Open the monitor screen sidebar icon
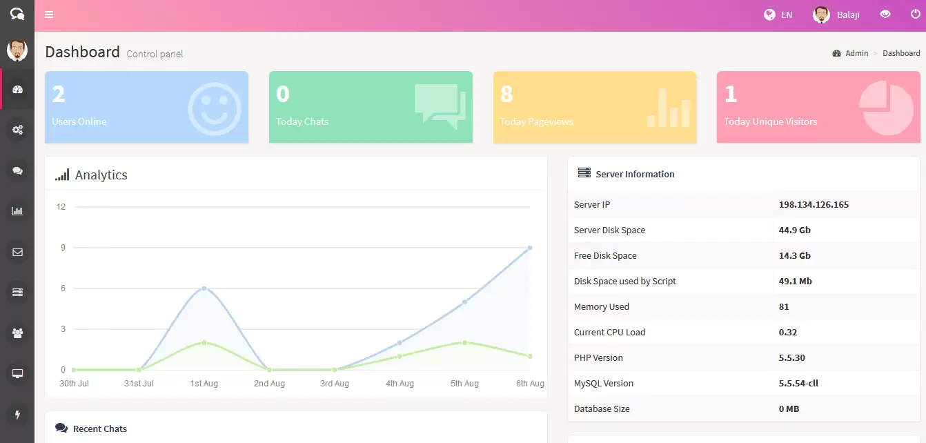The width and height of the screenshot is (926, 443). tap(18, 374)
